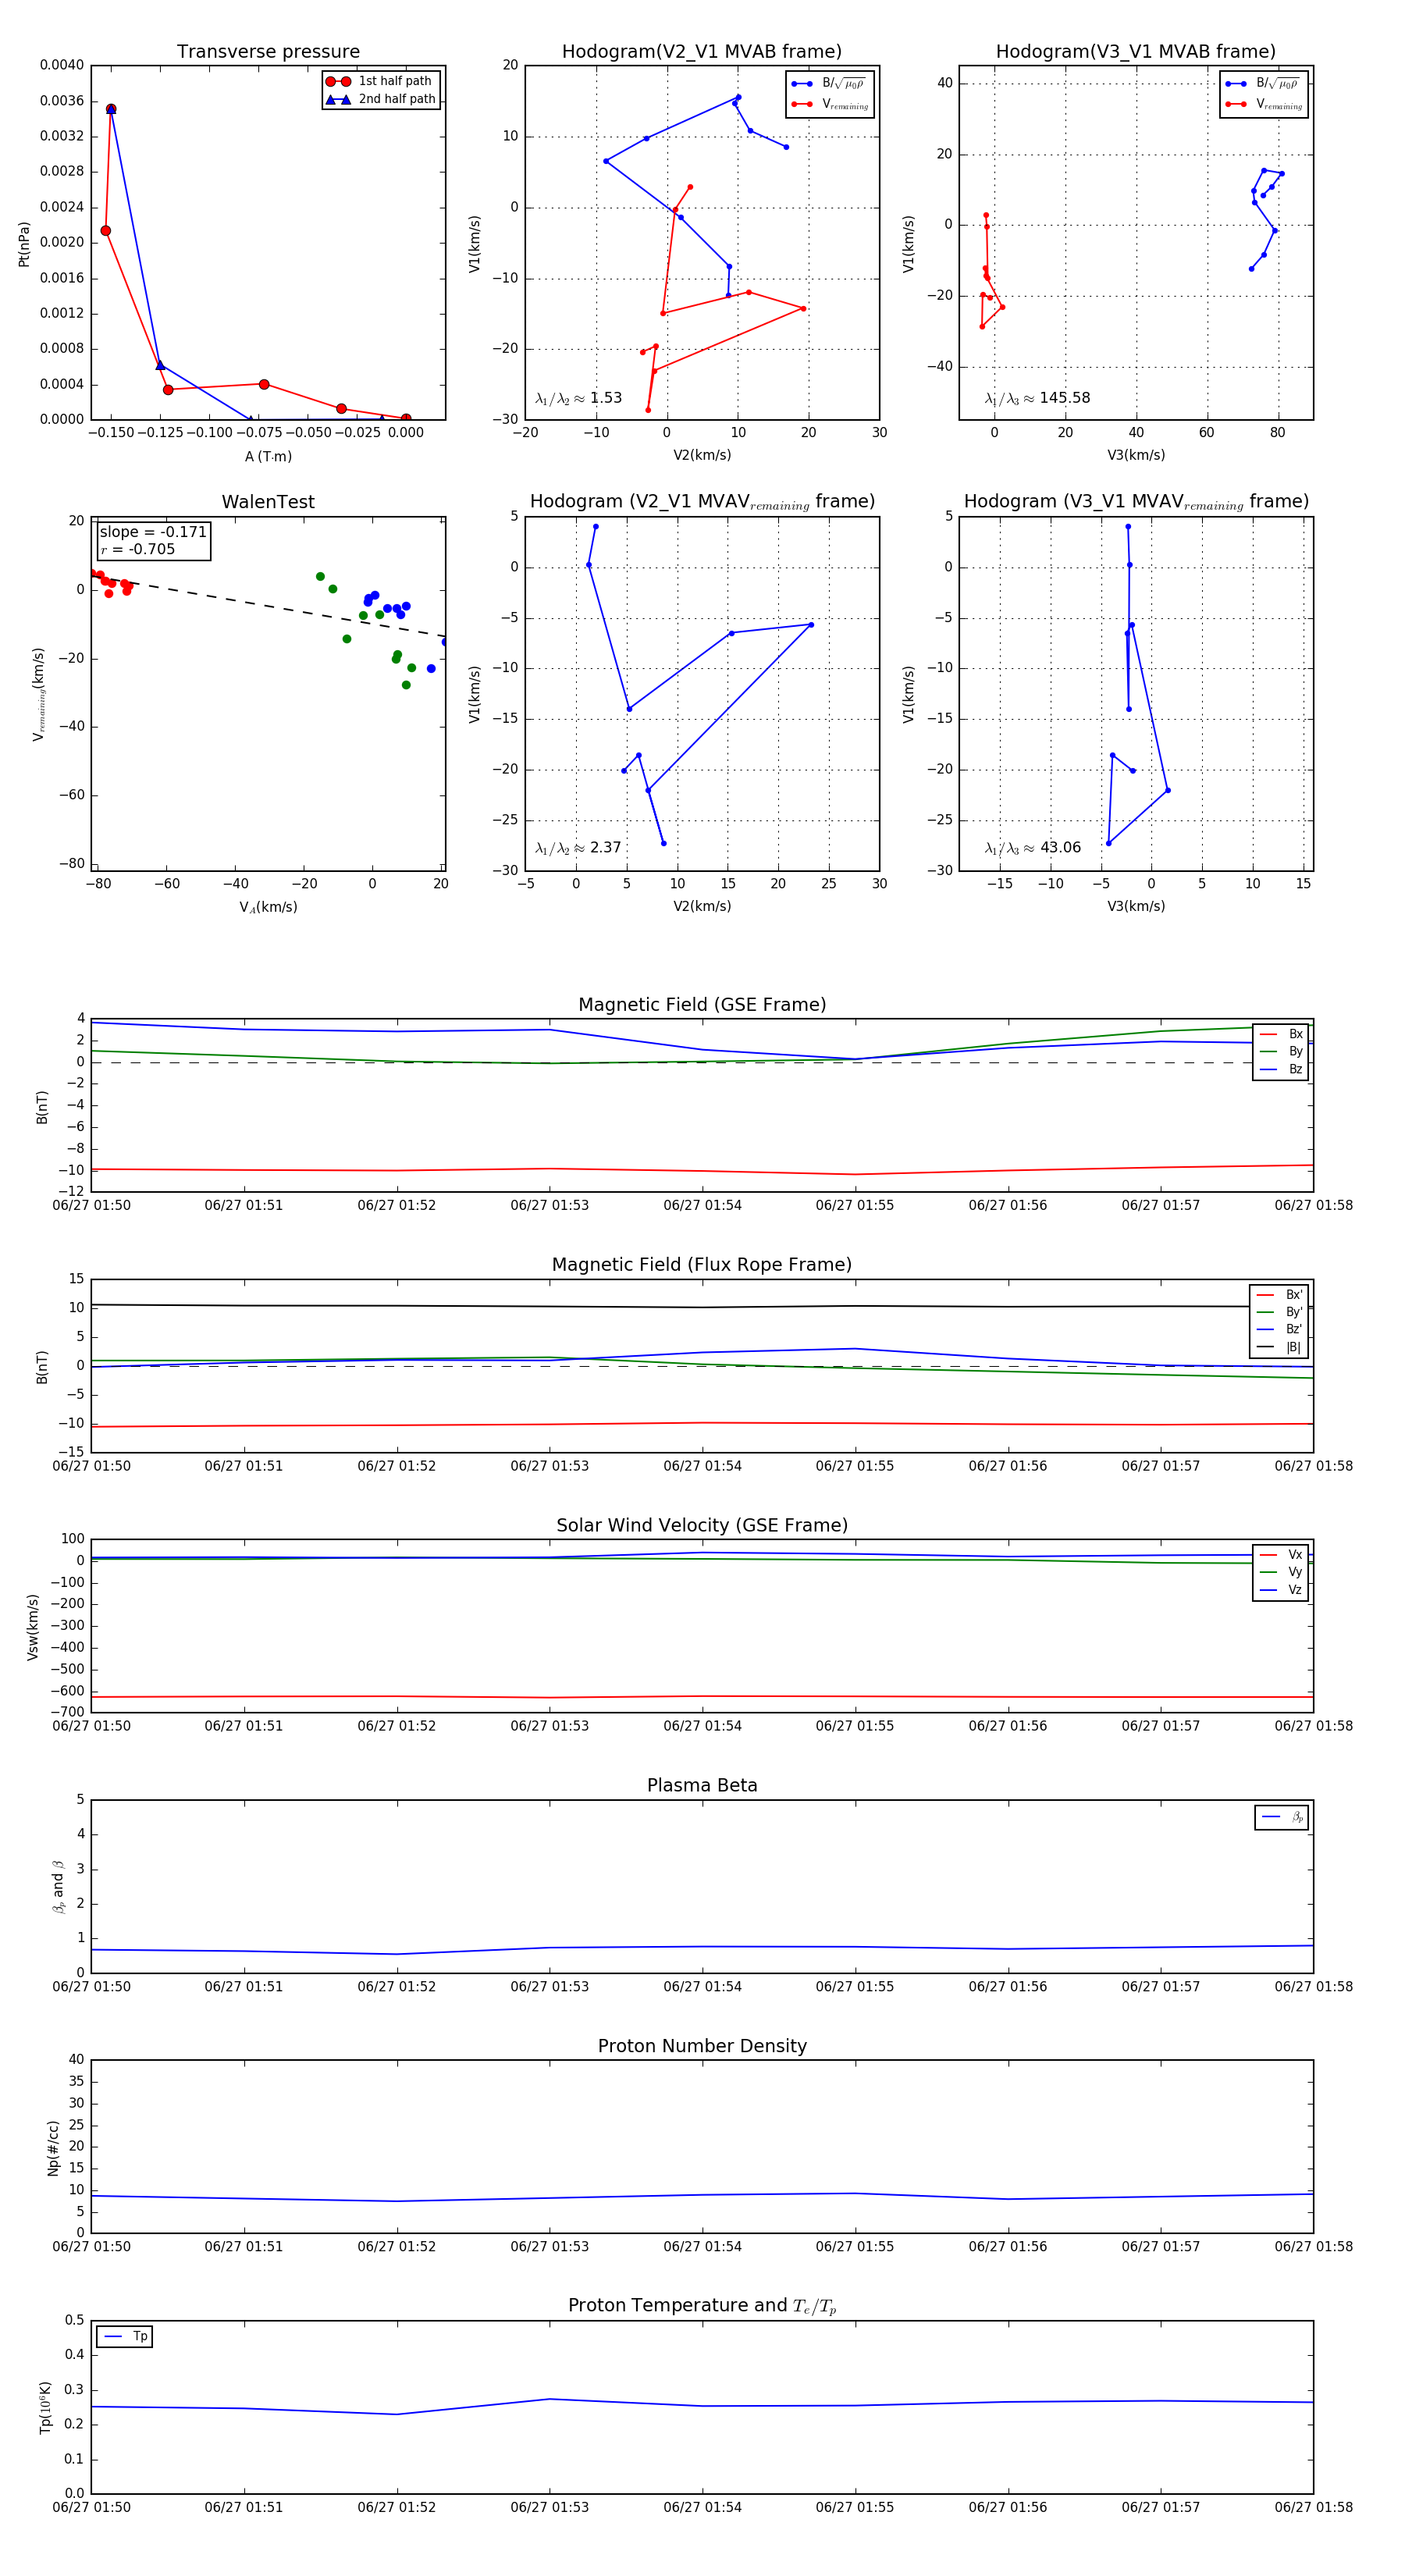Click the 'Hodogram(V3_V1 MVAB frame)' title
This screenshot has height=2576, width=1405.
[1136, 52]
